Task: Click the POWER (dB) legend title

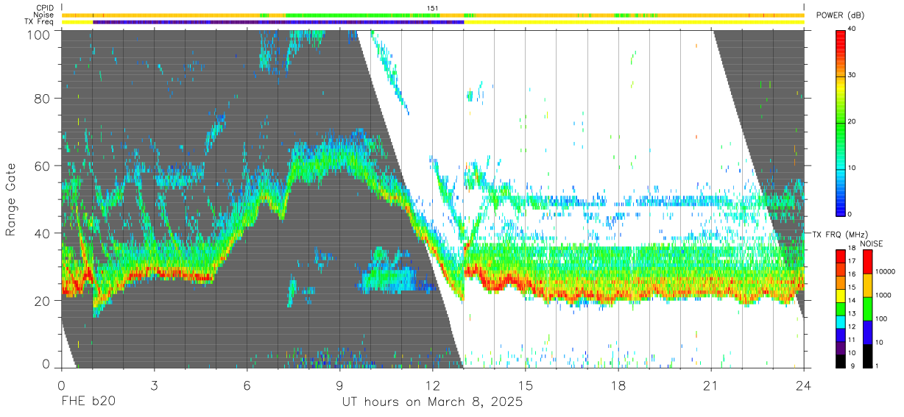Action: pos(840,15)
